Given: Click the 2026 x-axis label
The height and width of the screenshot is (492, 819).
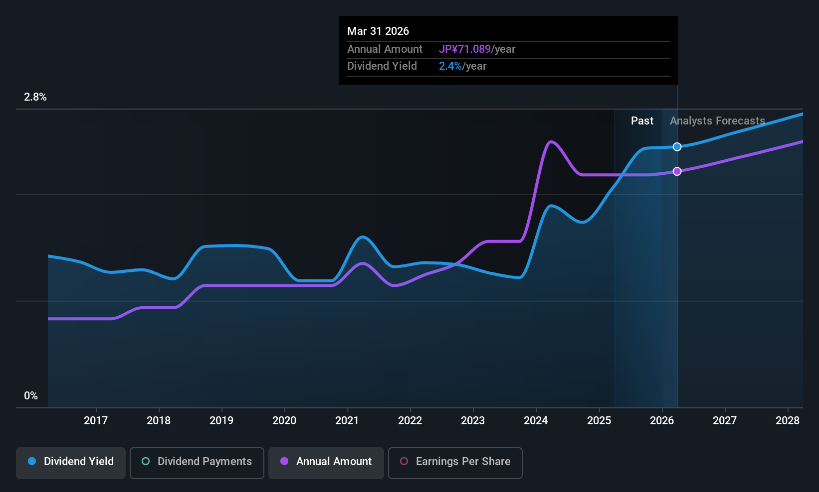Looking at the screenshot, I should coord(662,421).
